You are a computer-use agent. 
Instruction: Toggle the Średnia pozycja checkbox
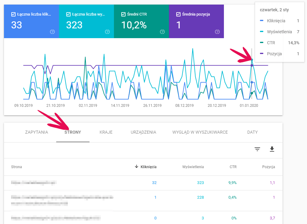click(178, 14)
